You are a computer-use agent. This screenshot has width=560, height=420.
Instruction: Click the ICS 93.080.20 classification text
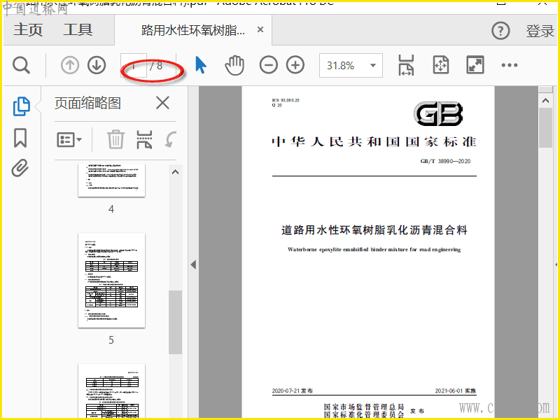coord(286,100)
